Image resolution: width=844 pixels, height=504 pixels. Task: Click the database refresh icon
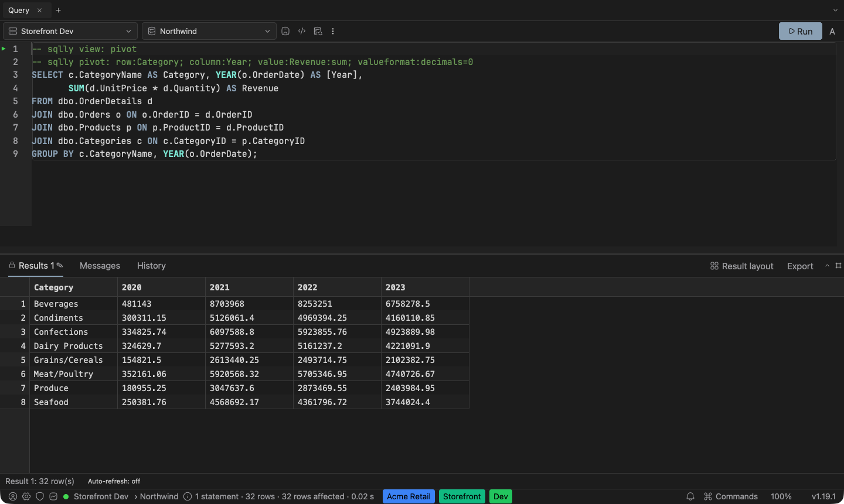point(318,31)
